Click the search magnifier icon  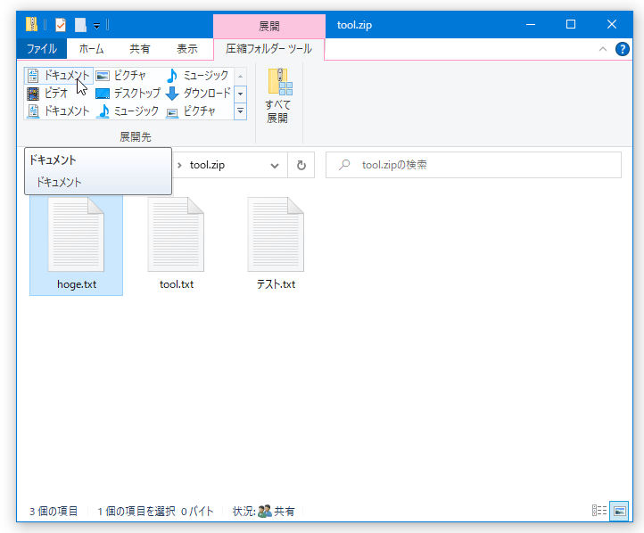344,165
